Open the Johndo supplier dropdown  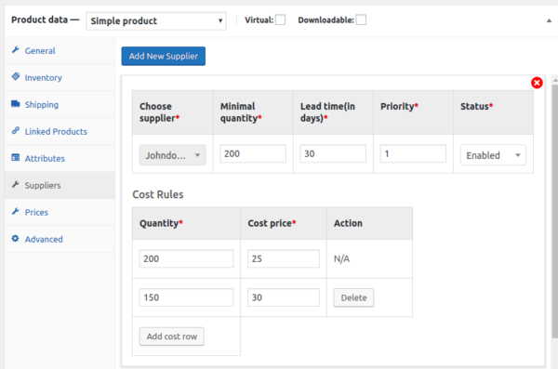(173, 155)
